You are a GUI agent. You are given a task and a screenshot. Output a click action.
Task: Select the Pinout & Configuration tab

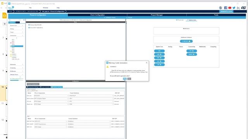click(x=38, y=15)
